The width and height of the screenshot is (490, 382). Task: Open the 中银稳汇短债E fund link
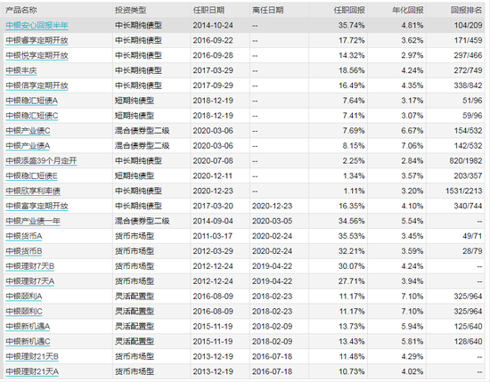31,175
